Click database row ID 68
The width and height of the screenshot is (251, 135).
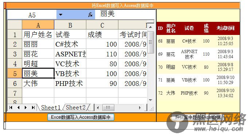click(x=198, y=41)
